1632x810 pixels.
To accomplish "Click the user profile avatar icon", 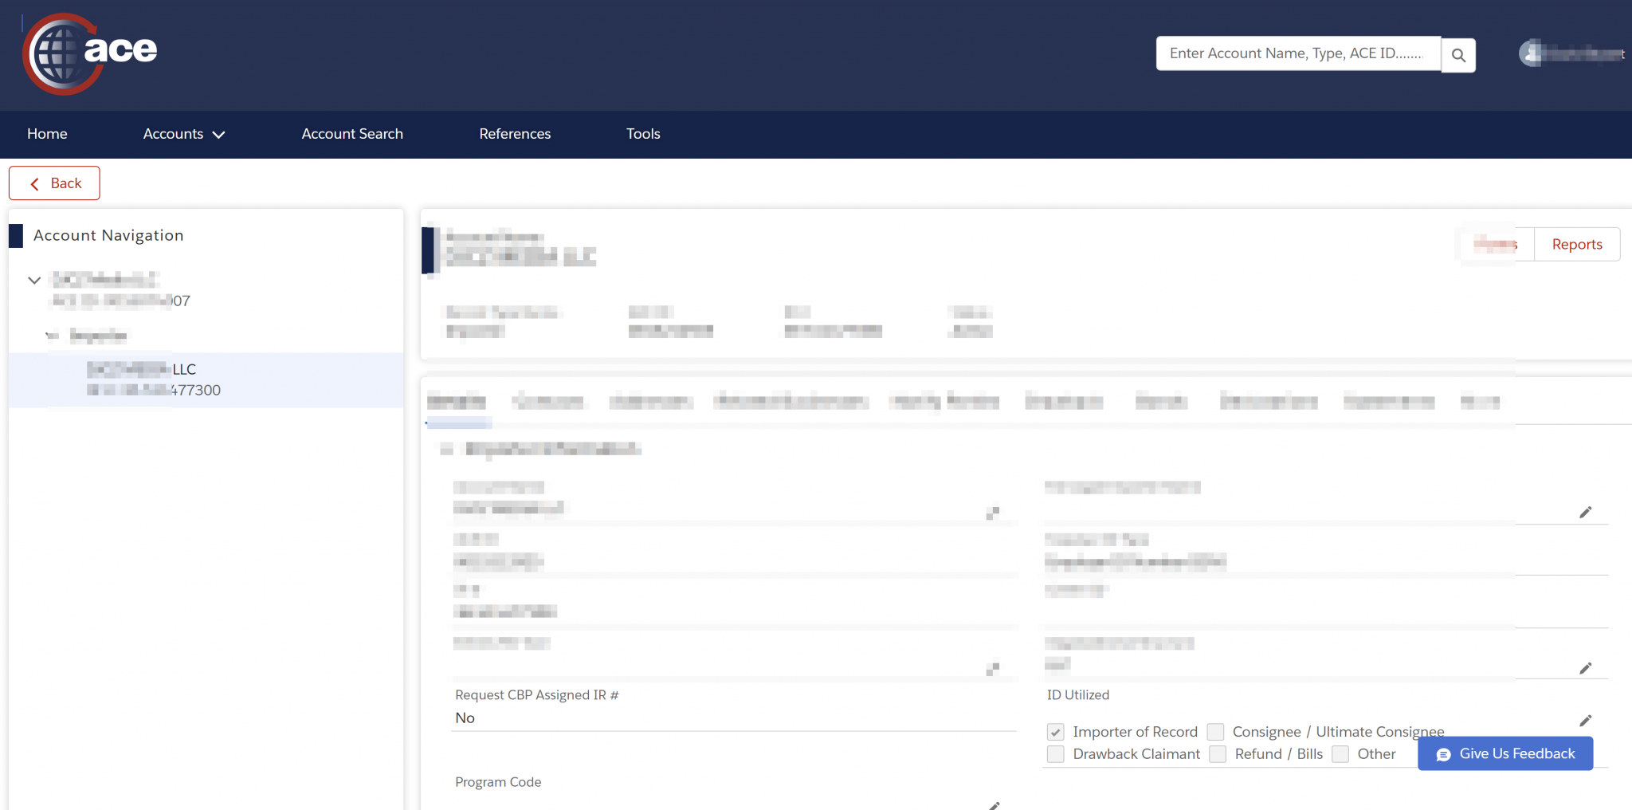I will tap(1530, 53).
